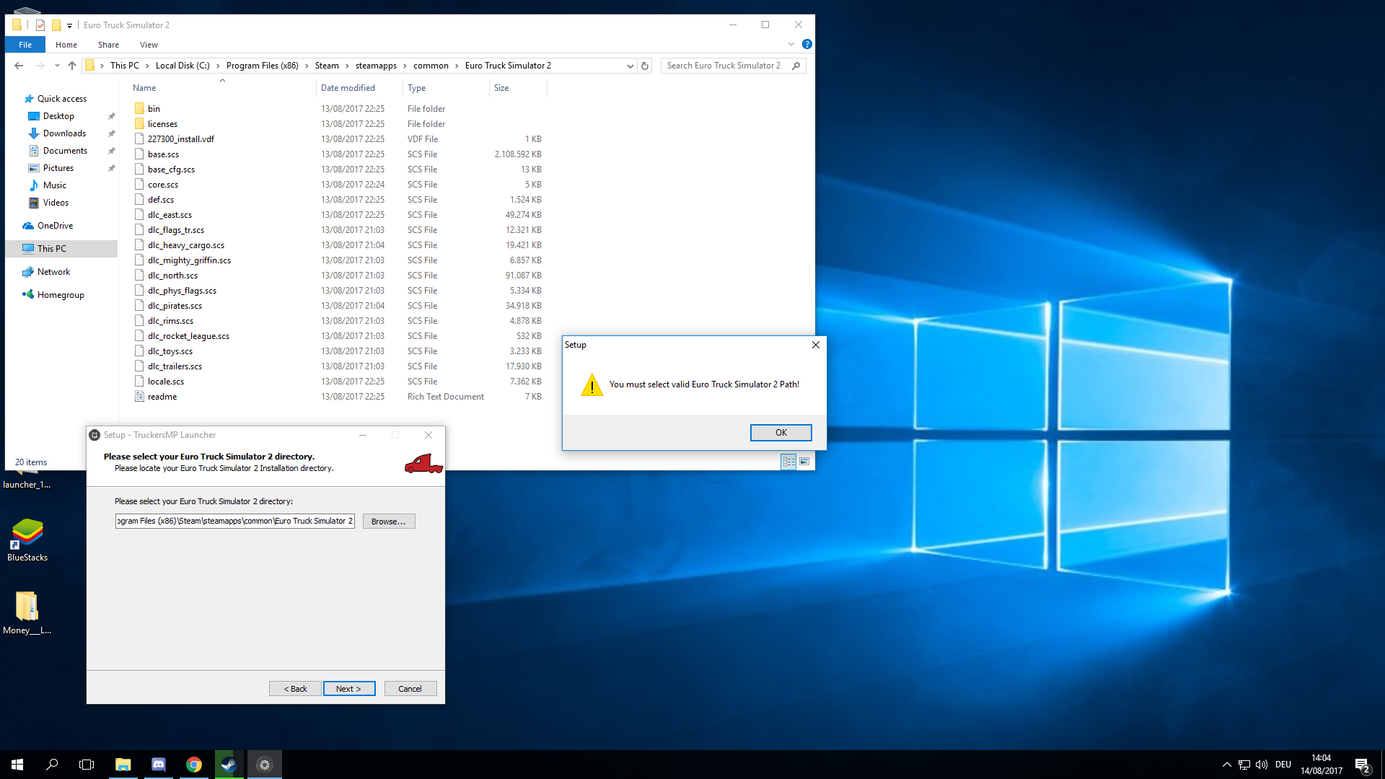This screenshot has width=1385, height=779.
Task: Click Next > to proceed with installation
Action: coord(348,689)
